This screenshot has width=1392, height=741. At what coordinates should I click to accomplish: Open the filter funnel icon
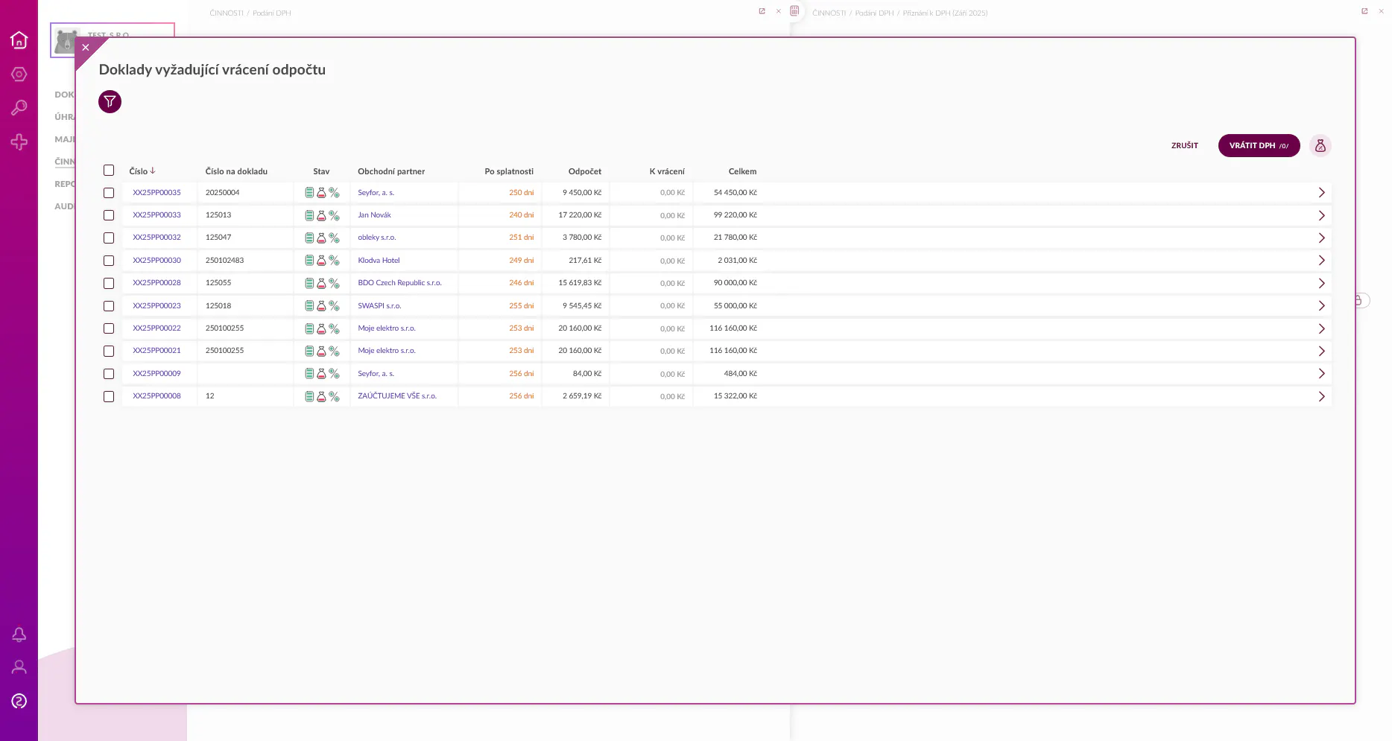[110, 101]
